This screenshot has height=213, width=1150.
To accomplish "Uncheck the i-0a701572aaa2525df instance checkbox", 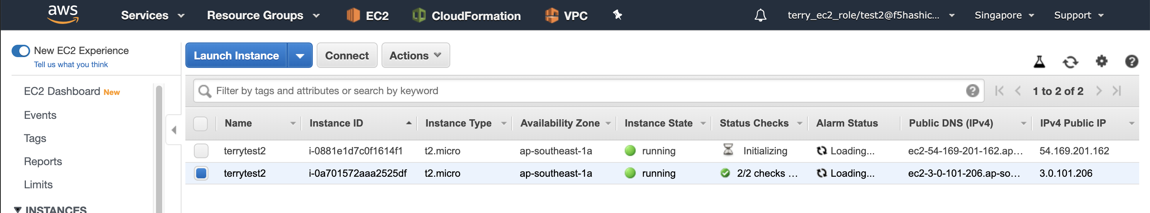I will pos(201,173).
